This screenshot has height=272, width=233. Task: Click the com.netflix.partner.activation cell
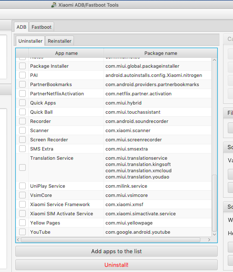tap(157, 94)
